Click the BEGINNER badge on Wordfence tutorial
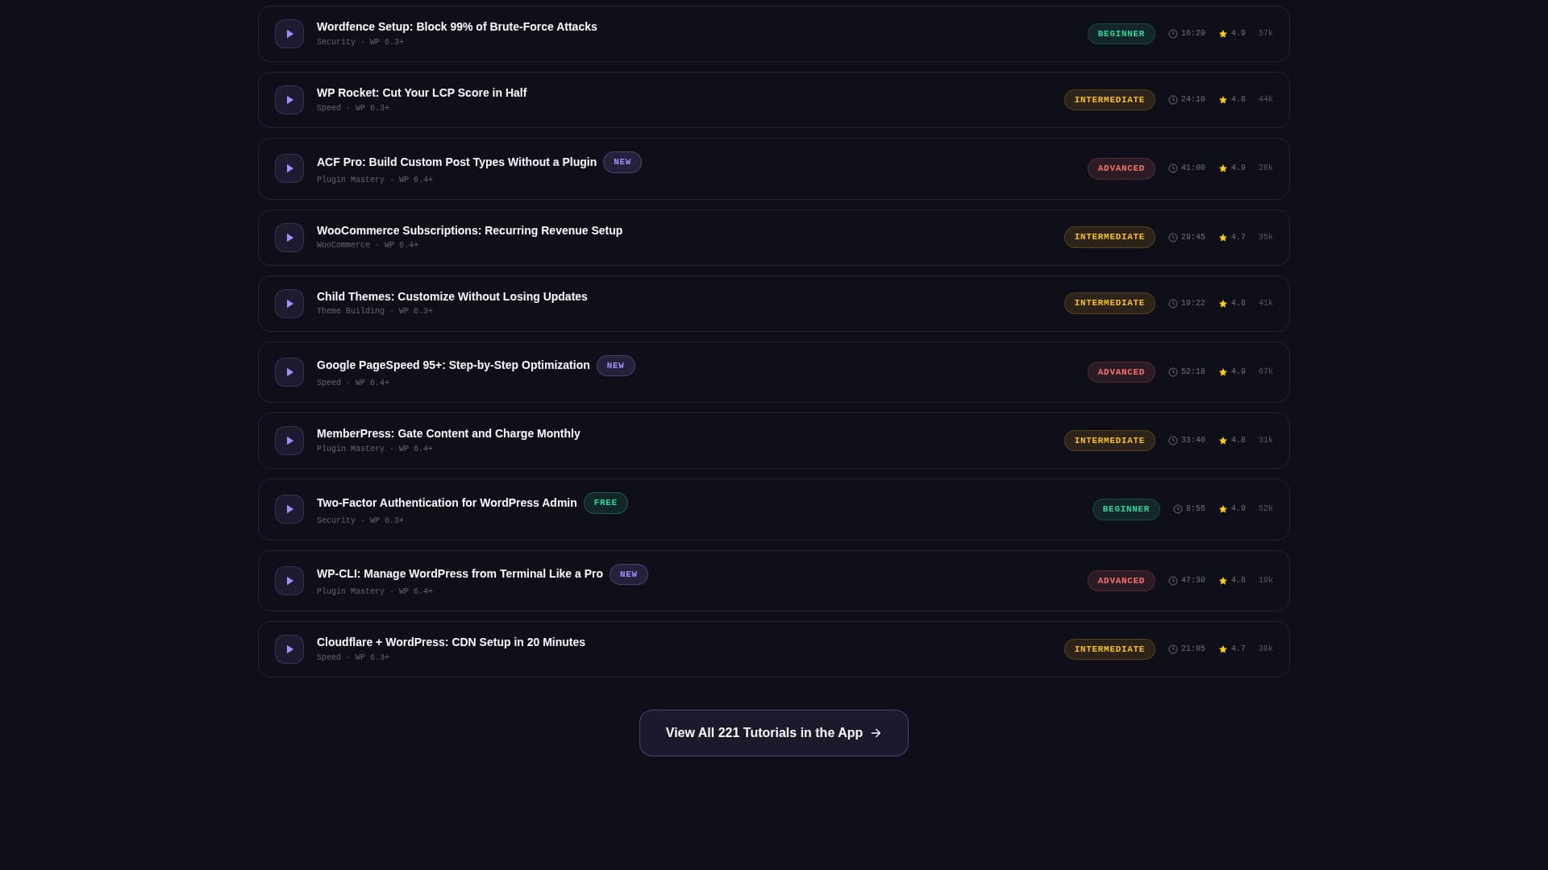This screenshot has width=1548, height=870. point(1121,34)
